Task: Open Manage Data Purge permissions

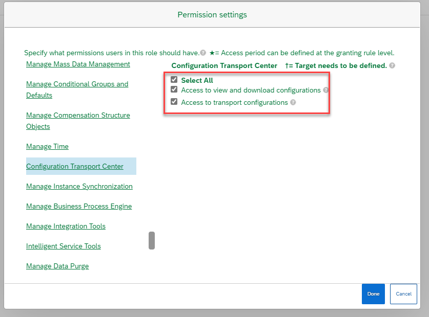Action: (x=57, y=266)
